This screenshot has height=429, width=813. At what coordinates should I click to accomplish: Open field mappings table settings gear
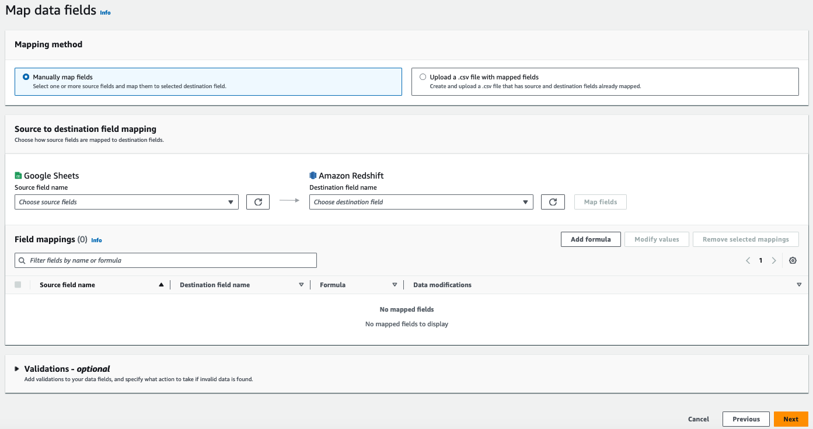pos(793,261)
